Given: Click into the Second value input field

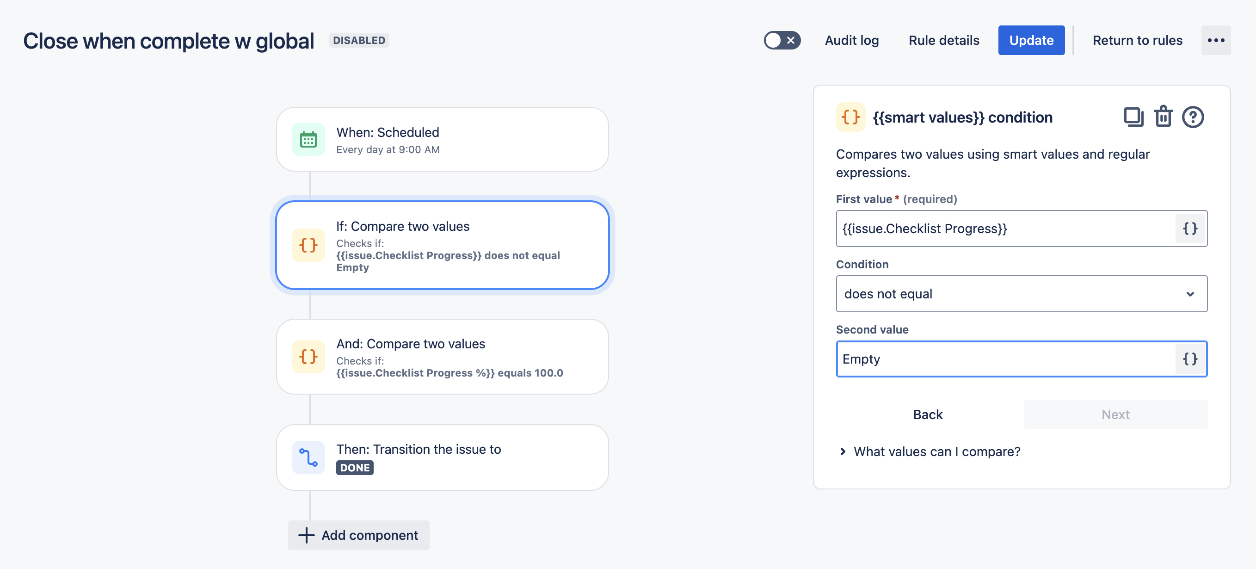Looking at the screenshot, I should click(x=1004, y=359).
